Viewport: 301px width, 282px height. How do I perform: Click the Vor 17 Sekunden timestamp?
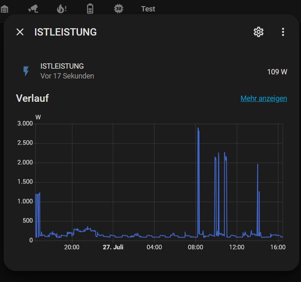click(67, 76)
